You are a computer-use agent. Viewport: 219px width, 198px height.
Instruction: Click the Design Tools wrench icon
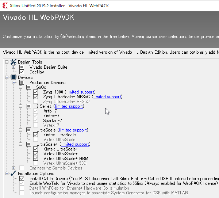(14, 62)
